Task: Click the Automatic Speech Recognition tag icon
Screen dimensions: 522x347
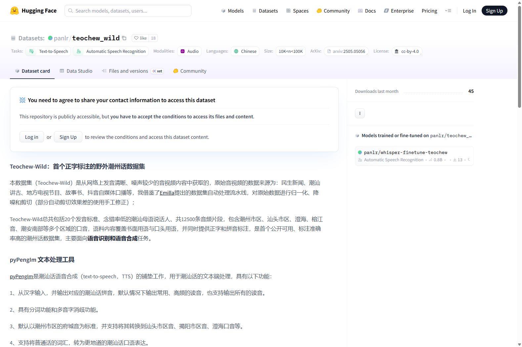Action: [79, 51]
